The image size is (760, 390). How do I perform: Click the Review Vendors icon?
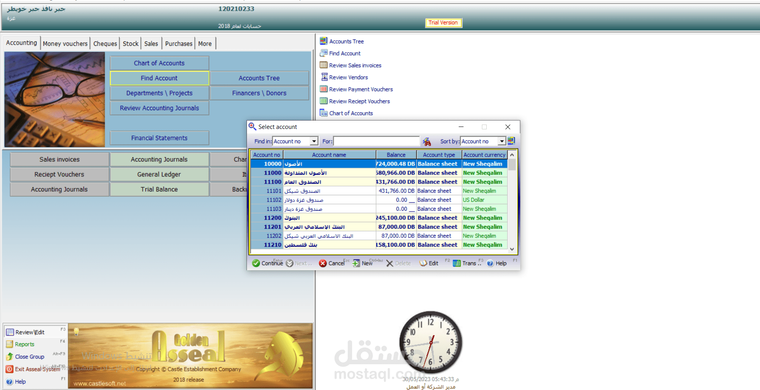point(324,77)
